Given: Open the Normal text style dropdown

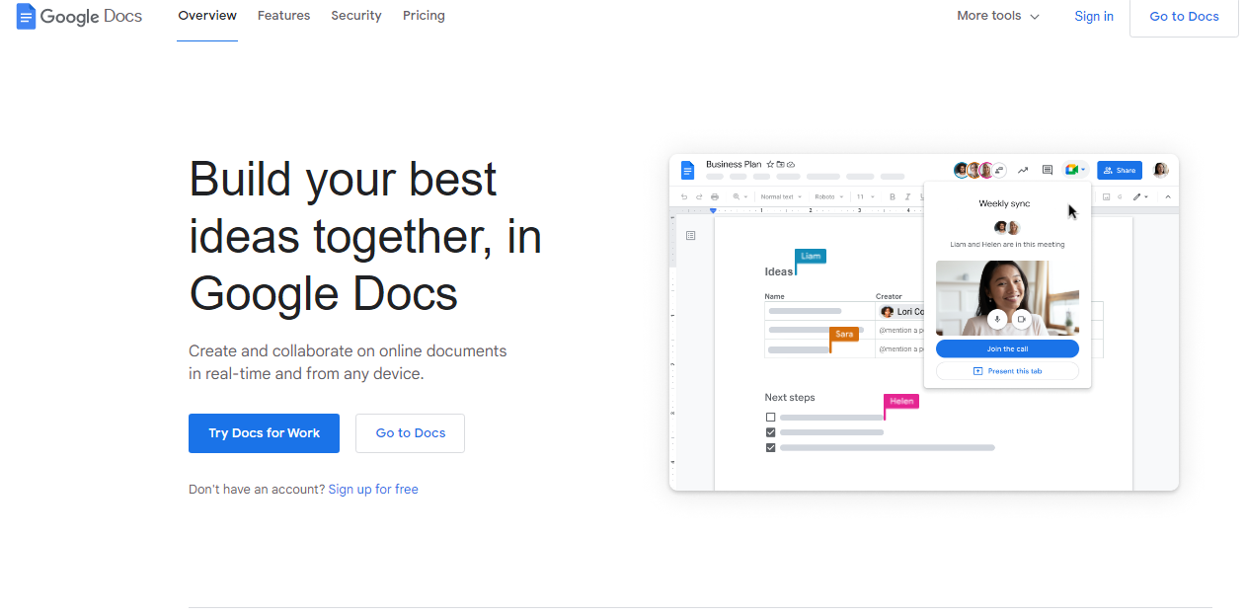Looking at the screenshot, I should (781, 196).
